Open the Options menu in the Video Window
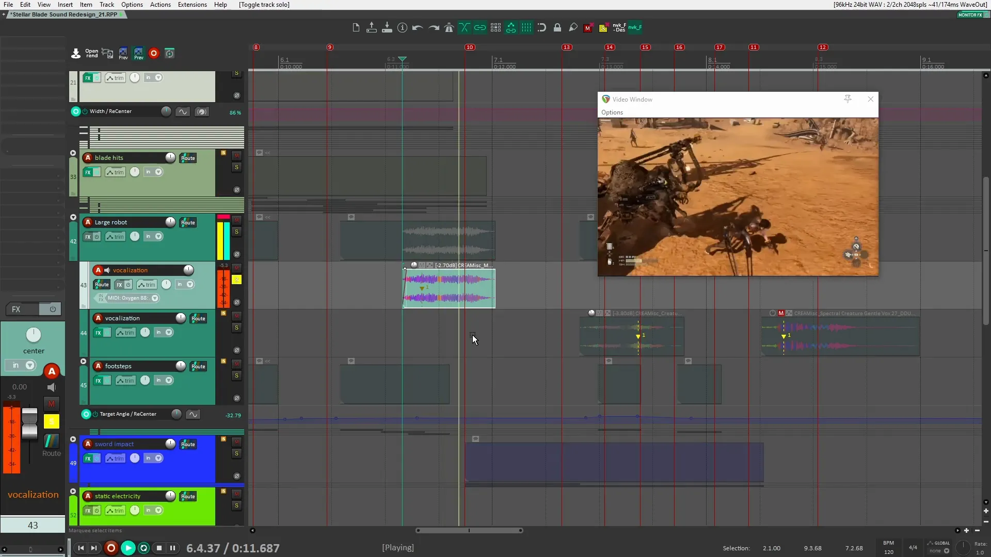The height and width of the screenshot is (557, 991). click(x=612, y=112)
